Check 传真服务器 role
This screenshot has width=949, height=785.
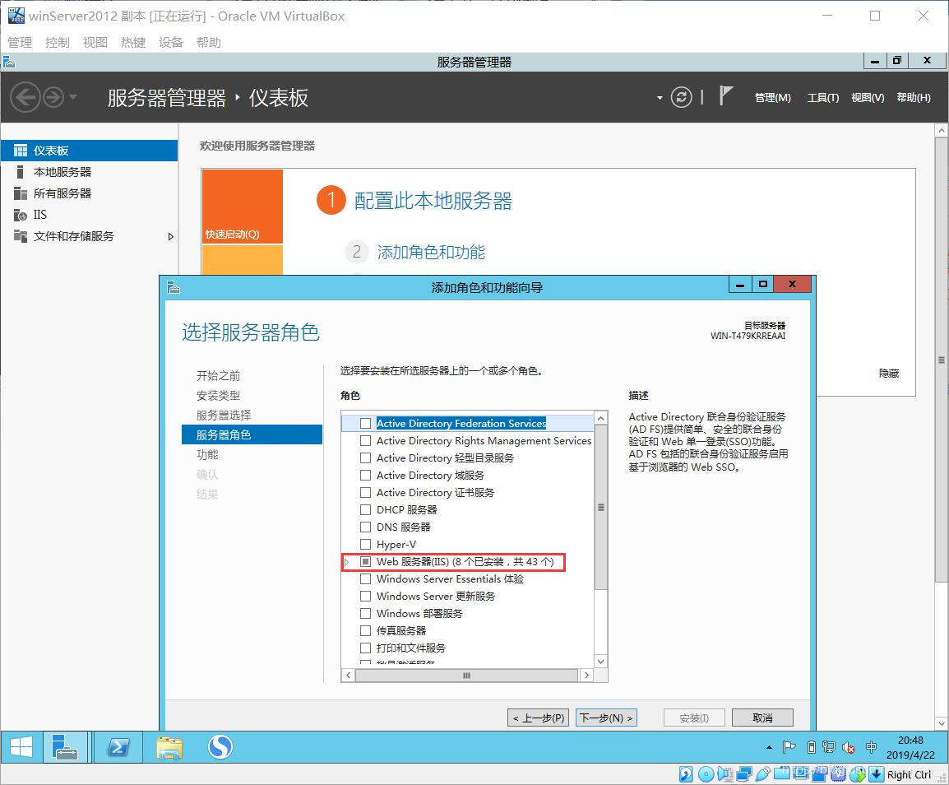[x=366, y=630]
